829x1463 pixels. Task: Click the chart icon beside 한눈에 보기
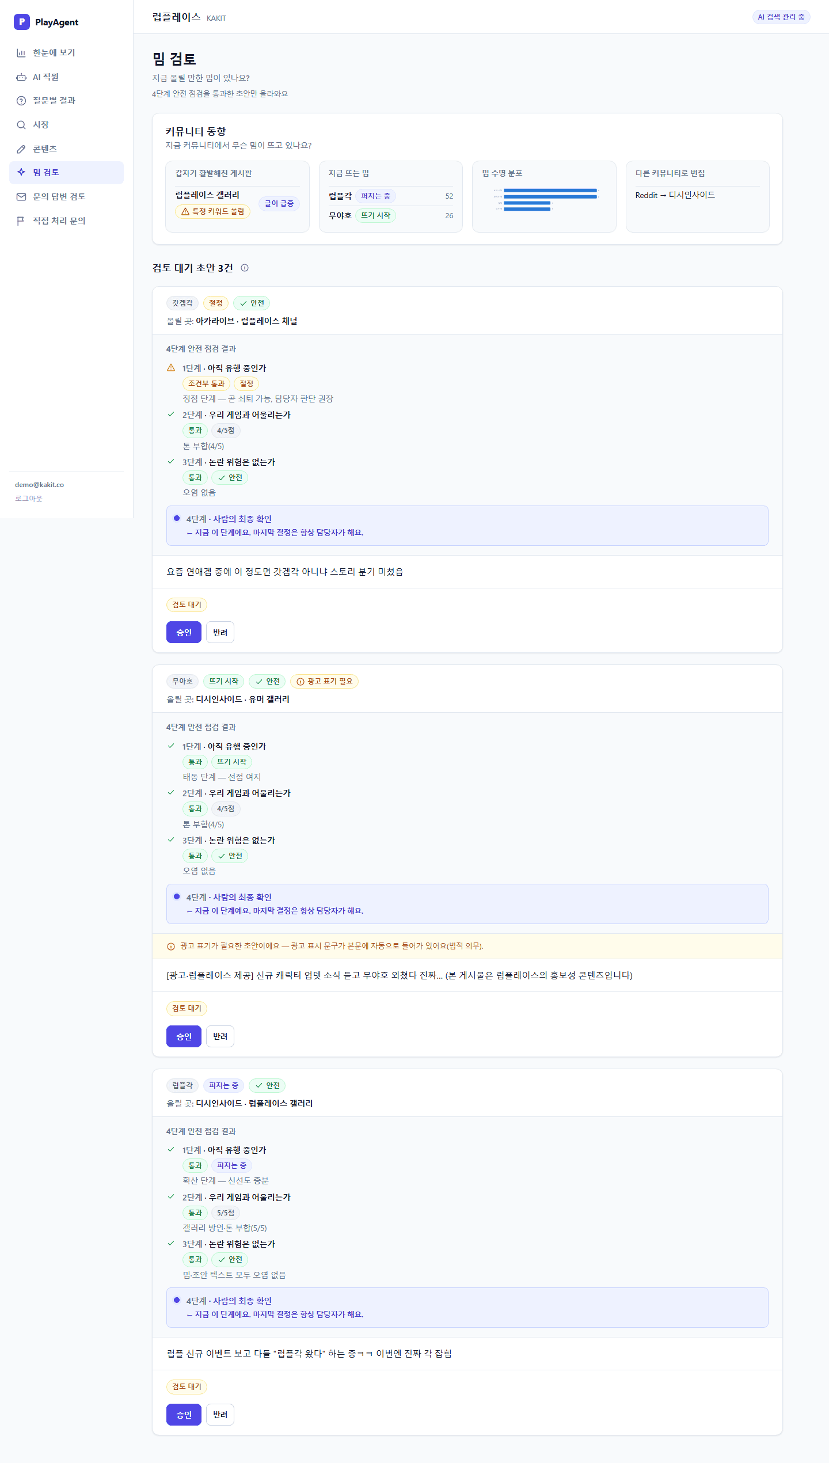(x=21, y=53)
